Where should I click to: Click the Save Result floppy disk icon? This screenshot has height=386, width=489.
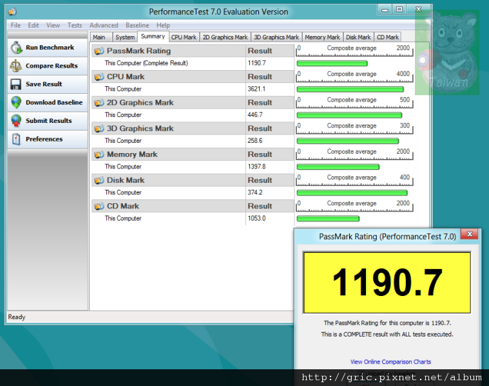click(x=16, y=84)
